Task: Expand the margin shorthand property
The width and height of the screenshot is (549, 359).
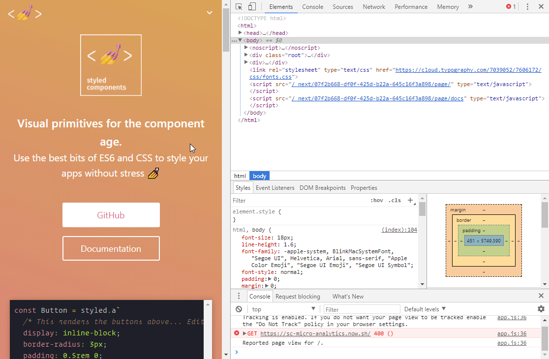Action: click(267, 286)
